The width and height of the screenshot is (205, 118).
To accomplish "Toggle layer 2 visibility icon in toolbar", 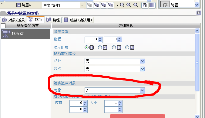I will tap(96, 5).
